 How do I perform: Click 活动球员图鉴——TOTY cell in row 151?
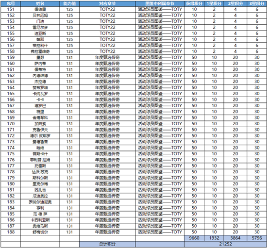point(160,9)
